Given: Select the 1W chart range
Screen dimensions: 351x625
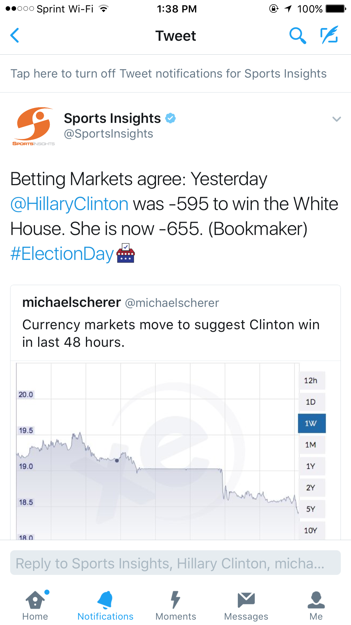Looking at the screenshot, I should (x=311, y=423).
